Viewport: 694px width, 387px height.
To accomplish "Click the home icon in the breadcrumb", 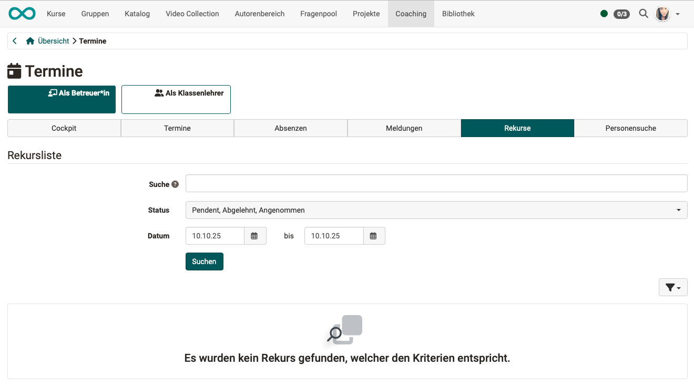I will tap(30, 40).
